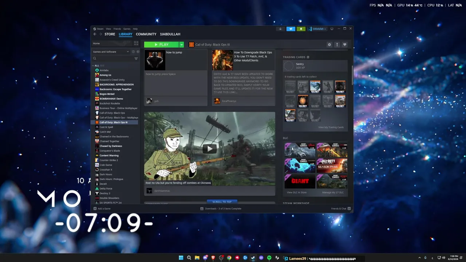The height and width of the screenshot is (262, 466).
Task: Switch to the COMMUNITY tab
Action: tap(146, 34)
